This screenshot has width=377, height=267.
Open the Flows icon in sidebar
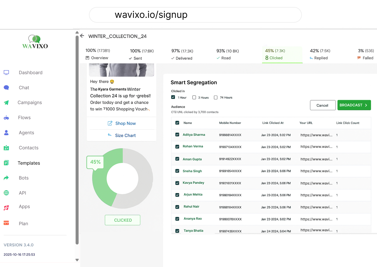(x=6, y=118)
